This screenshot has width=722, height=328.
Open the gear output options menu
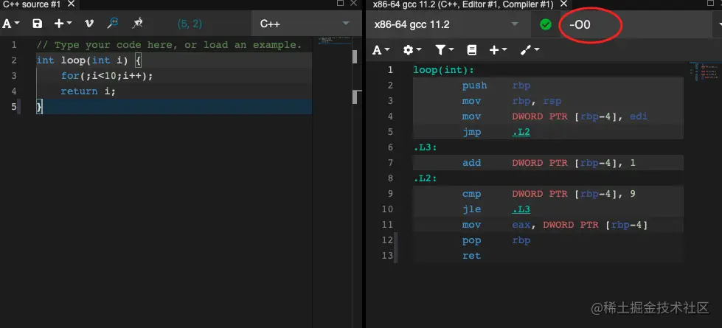click(412, 49)
